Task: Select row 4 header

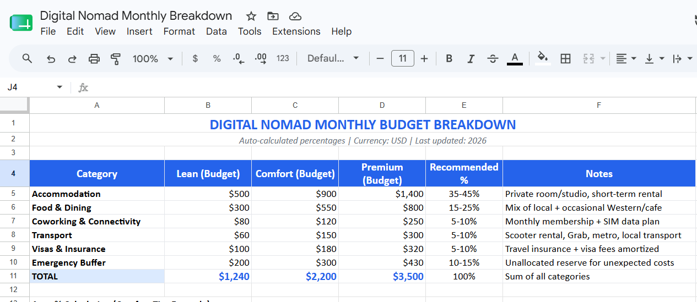Action: (14, 173)
